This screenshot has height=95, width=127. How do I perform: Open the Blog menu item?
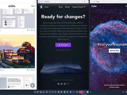point(61,7)
